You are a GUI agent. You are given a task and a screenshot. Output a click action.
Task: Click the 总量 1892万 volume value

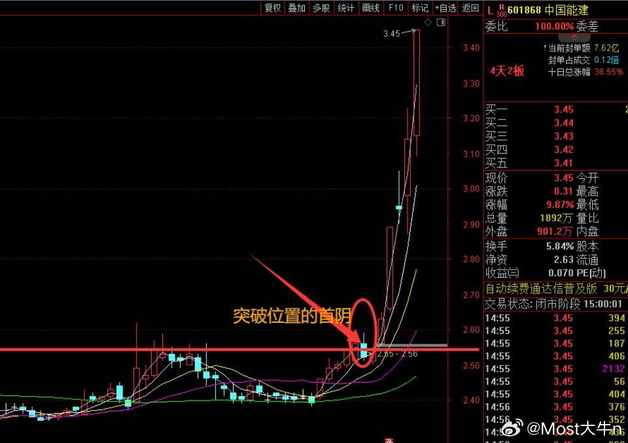tap(556, 218)
